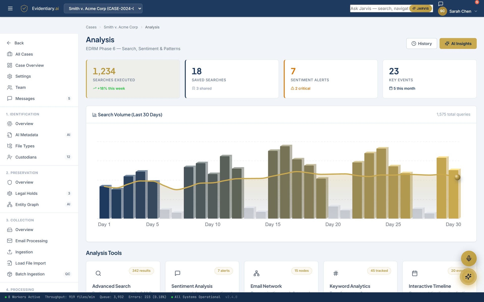Viewport: 484px width, 302px height.
Task: Open Messages in the sidebar
Action: pos(39,98)
